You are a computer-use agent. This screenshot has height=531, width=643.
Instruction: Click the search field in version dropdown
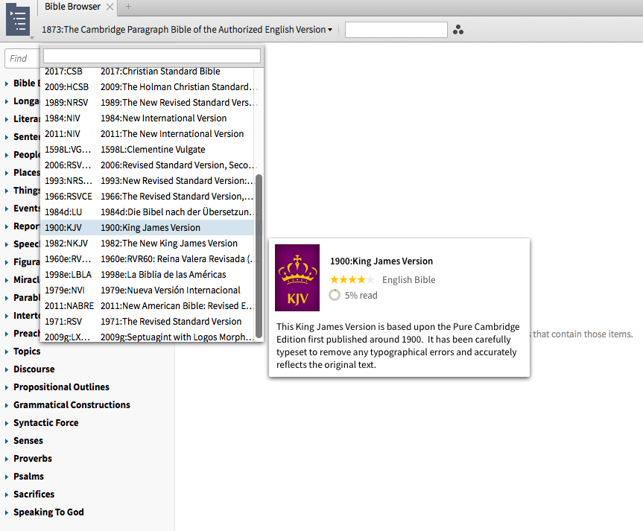tap(152, 56)
